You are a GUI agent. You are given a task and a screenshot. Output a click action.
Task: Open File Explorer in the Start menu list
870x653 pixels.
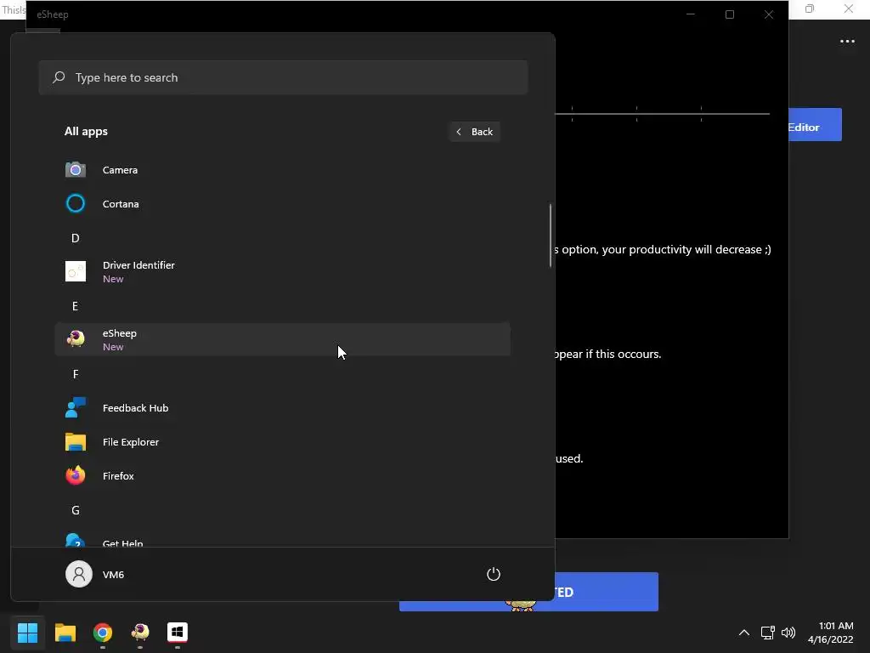click(282, 442)
